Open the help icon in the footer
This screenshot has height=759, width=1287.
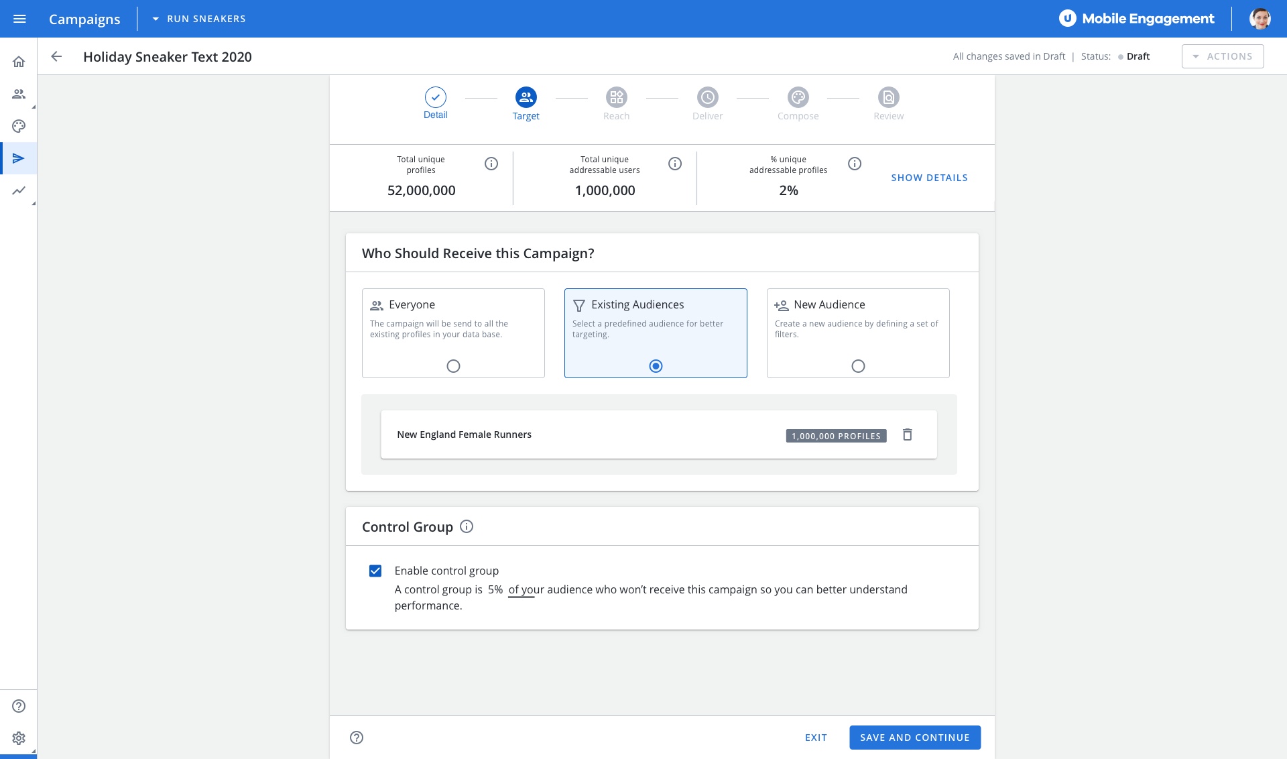(357, 738)
